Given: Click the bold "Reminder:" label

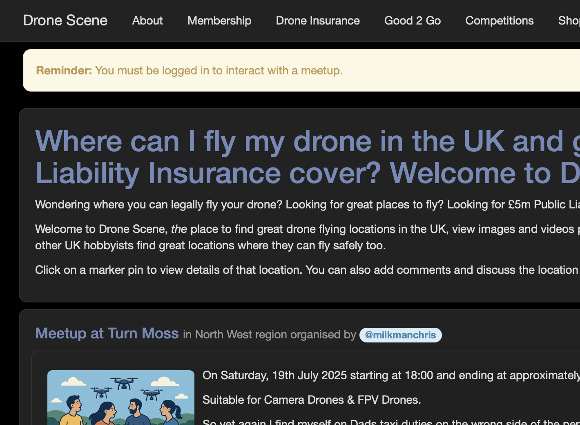Looking at the screenshot, I should pyautogui.click(x=64, y=70).
